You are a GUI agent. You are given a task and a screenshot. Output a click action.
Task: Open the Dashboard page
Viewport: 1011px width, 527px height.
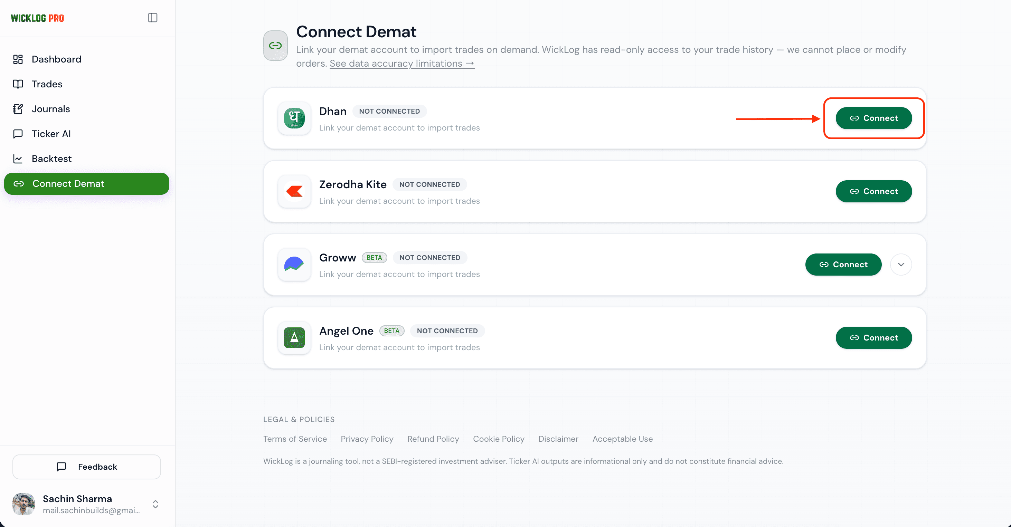click(x=86, y=59)
